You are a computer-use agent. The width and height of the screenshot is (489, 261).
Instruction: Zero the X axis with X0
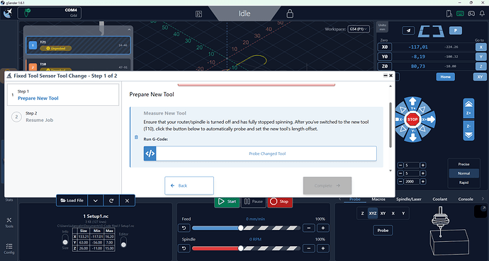point(385,47)
